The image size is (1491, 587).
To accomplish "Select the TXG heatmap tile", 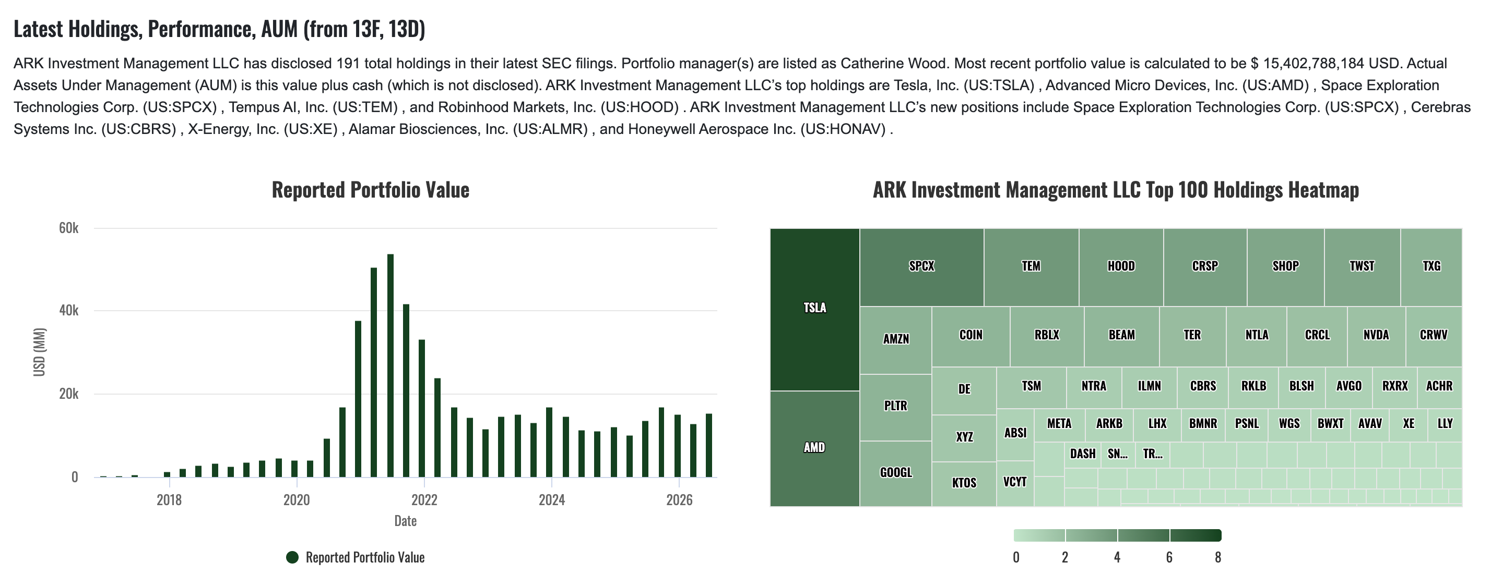I will point(1431,267).
